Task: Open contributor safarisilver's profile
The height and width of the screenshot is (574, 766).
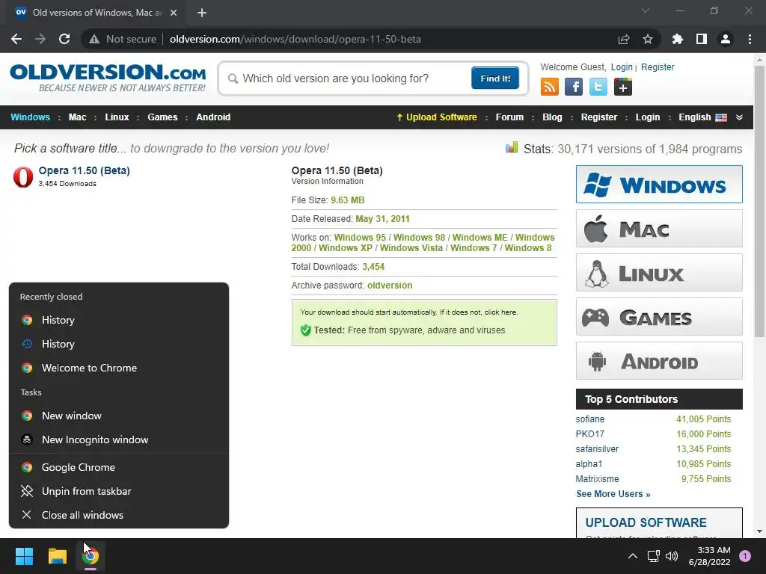Action: (597, 448)
